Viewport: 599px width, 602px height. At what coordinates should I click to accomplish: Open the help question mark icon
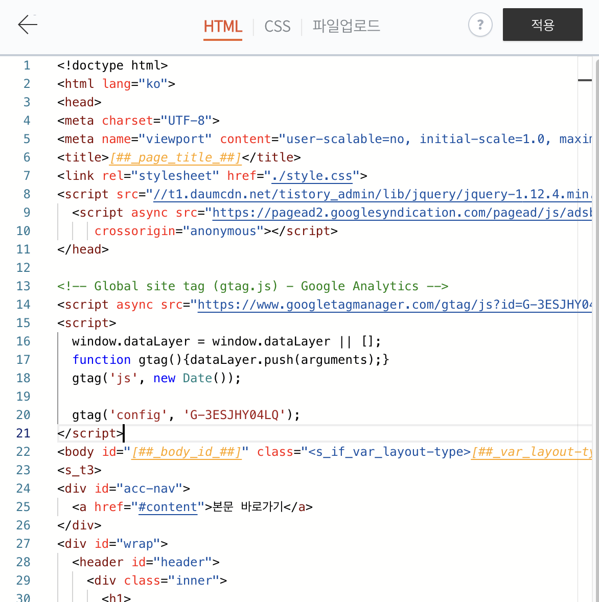tap(480, 25)
